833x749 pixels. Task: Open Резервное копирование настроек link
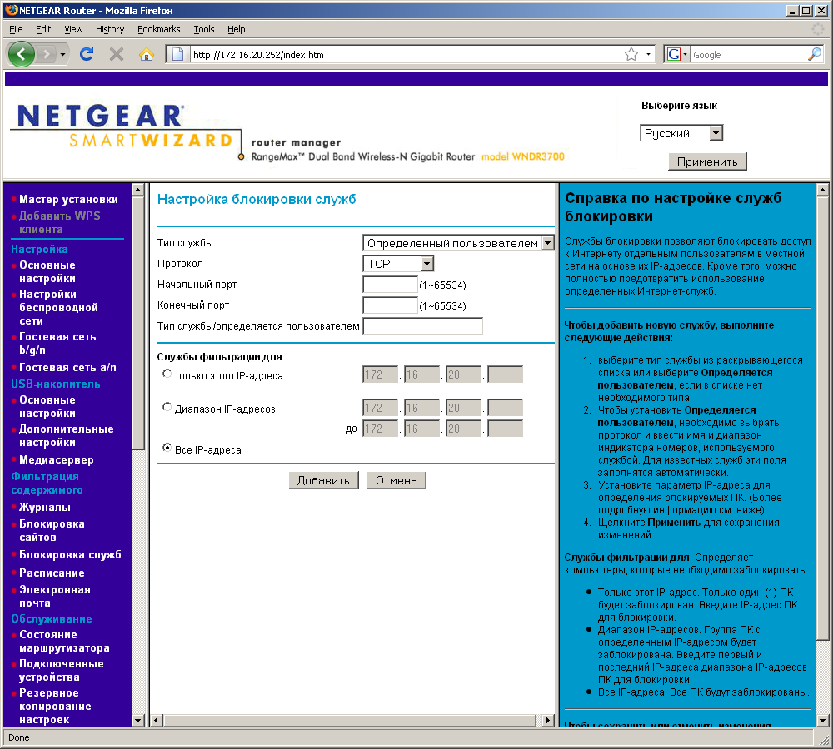point(55,707)
